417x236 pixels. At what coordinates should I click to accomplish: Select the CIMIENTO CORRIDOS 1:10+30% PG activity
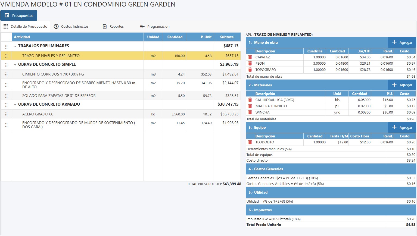[x=53, y=74]
